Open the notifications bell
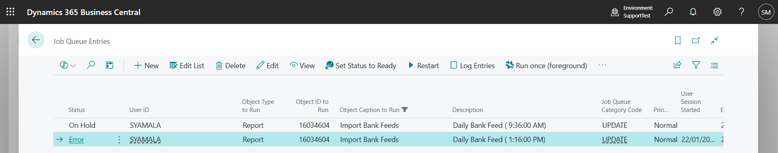Screen dimensions: 778x153 pos(693,12)
